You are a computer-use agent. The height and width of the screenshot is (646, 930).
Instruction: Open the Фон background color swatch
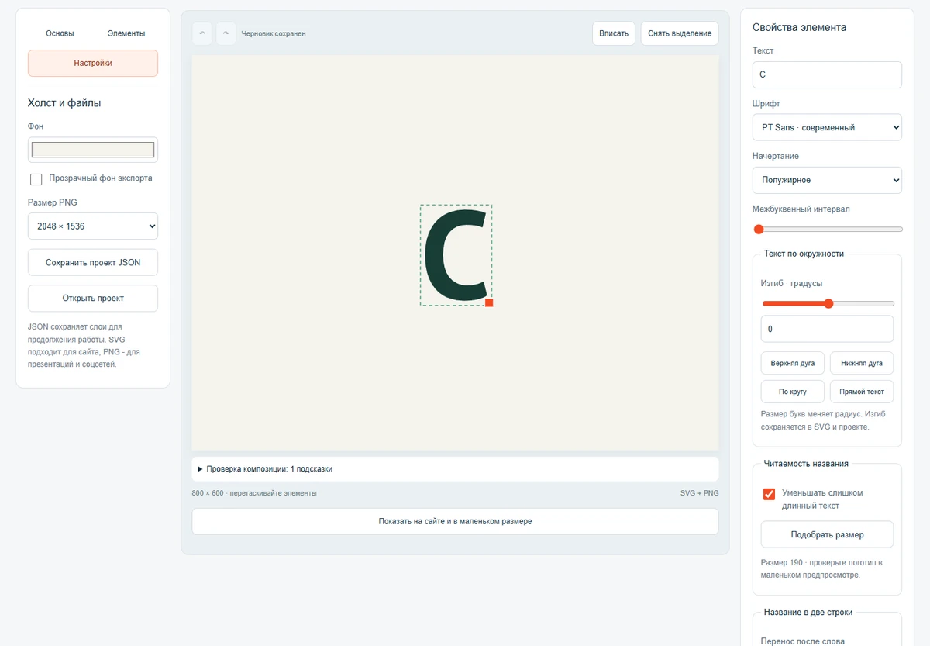pos(93,150)
